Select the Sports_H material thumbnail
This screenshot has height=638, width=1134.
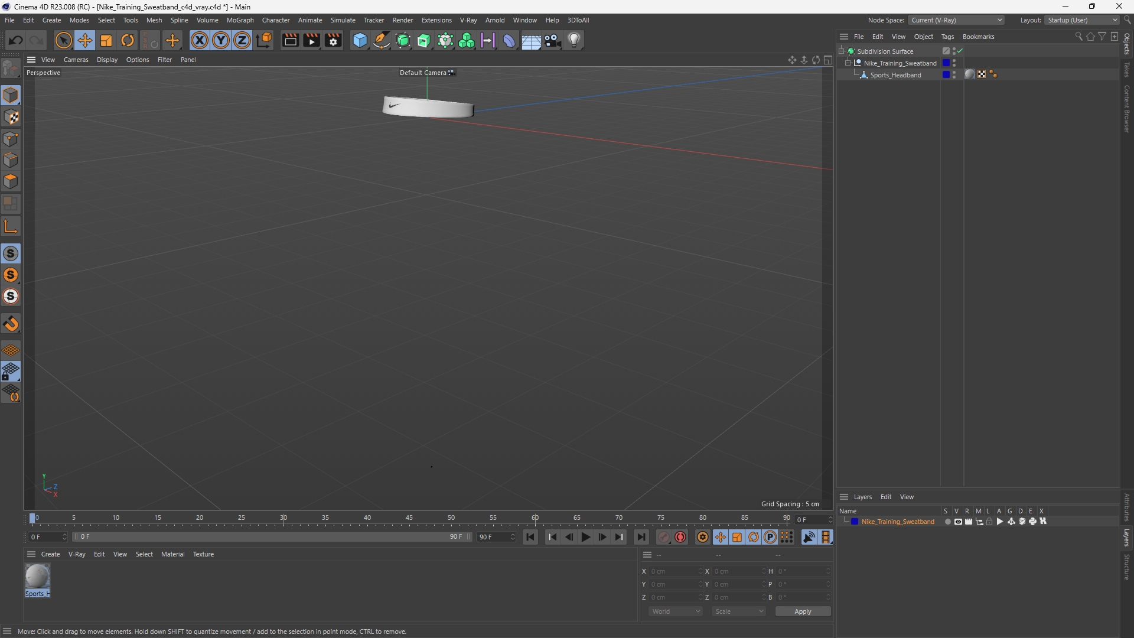click(x=37, y=576)
